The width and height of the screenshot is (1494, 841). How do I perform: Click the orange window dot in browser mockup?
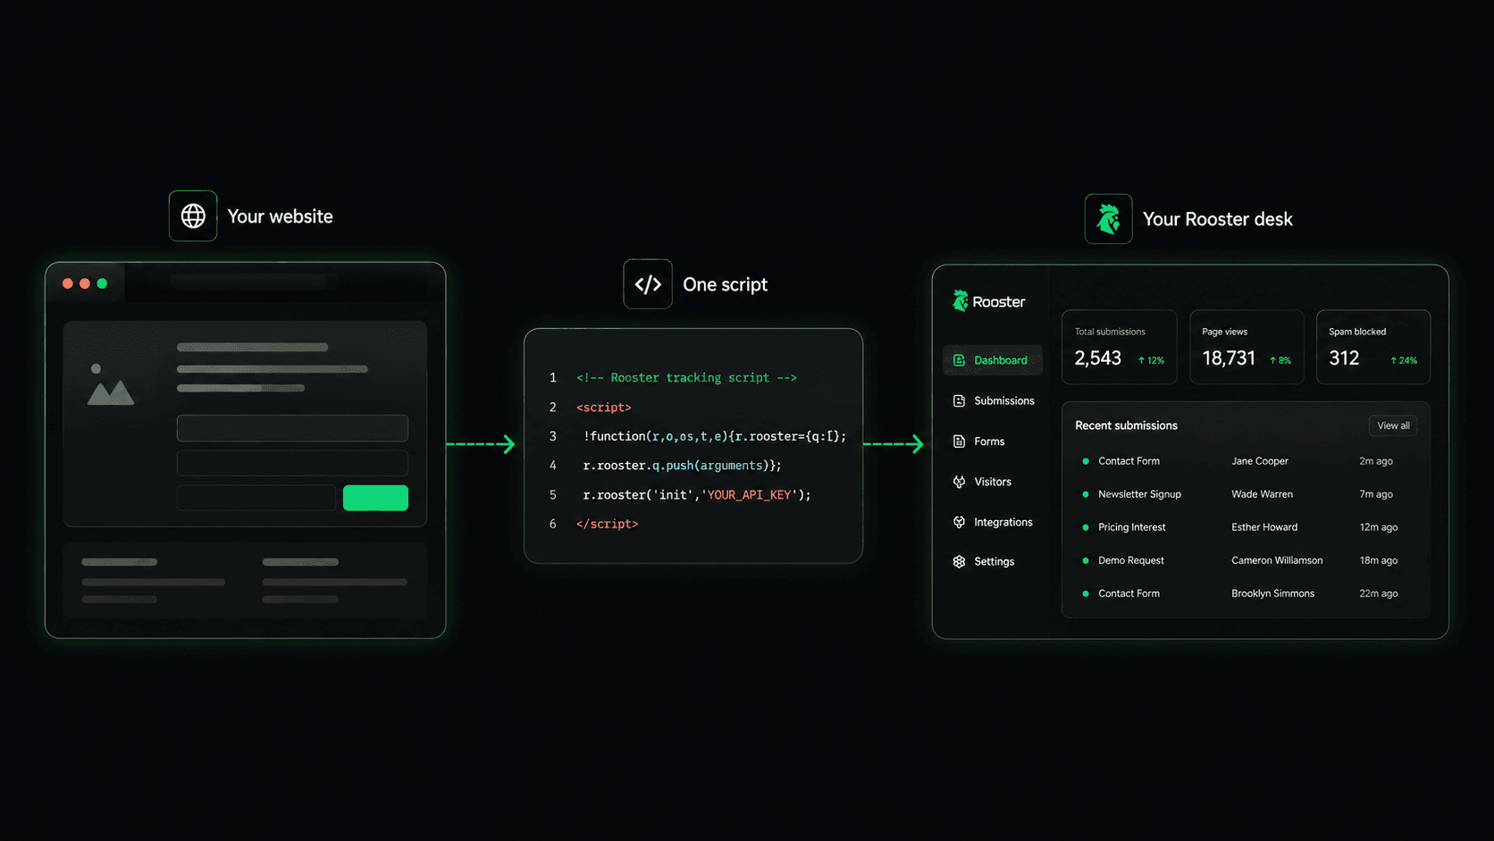click(x=85, y=283)
